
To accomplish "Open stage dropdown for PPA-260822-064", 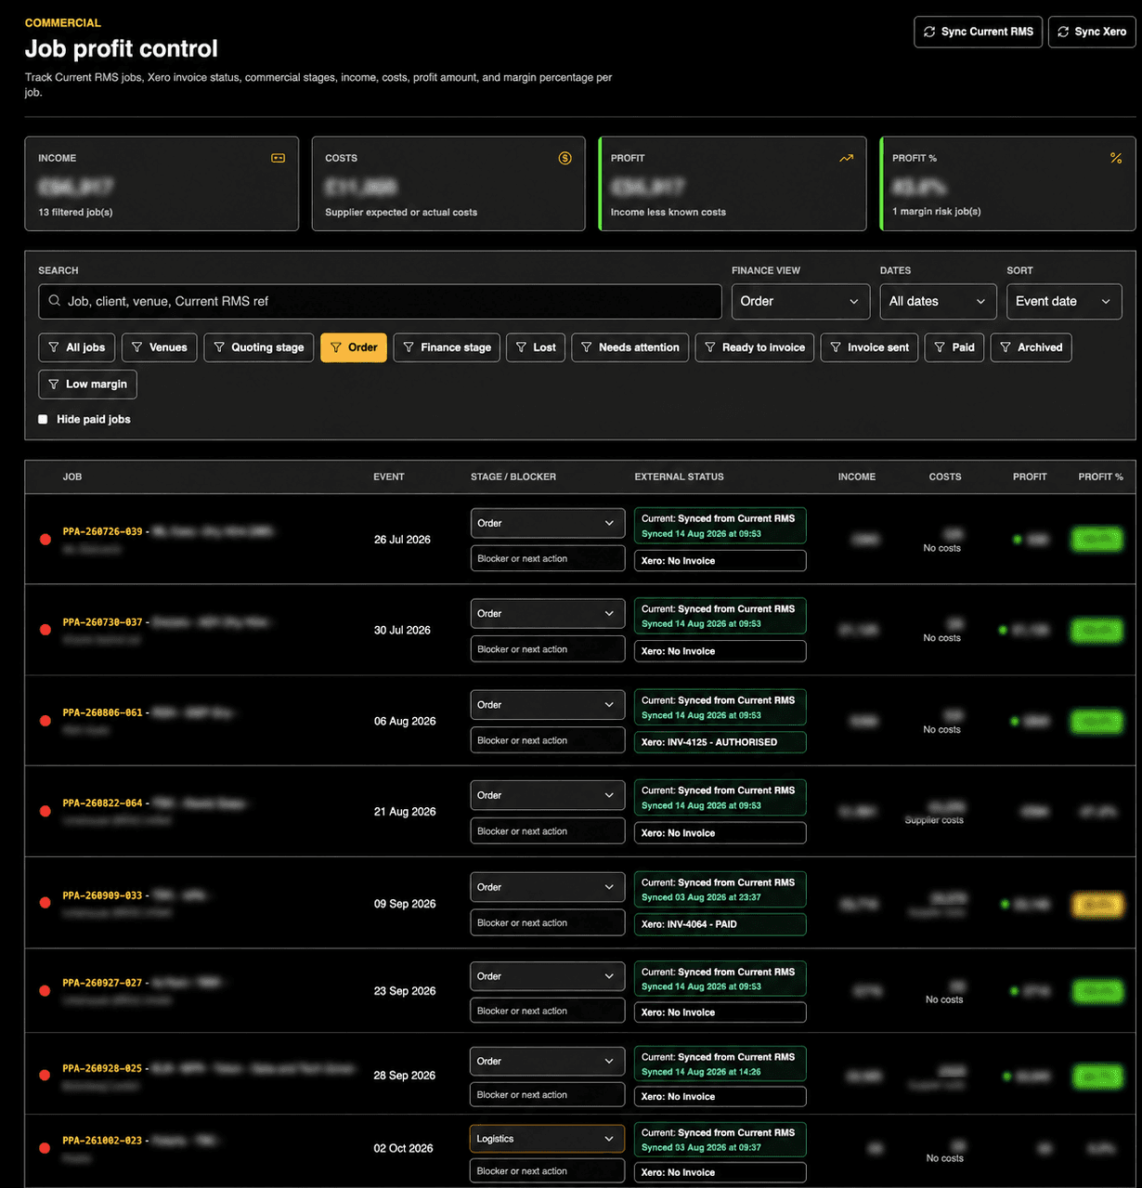I will tap(548, 795).
